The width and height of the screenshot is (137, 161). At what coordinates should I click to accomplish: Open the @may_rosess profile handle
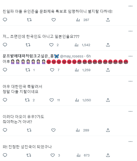pyautogui.click(x=72, y=56)
